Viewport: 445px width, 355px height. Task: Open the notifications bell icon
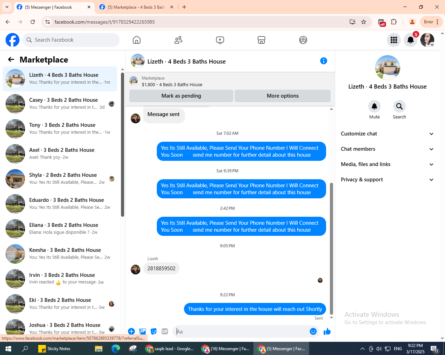coord(411,40)
